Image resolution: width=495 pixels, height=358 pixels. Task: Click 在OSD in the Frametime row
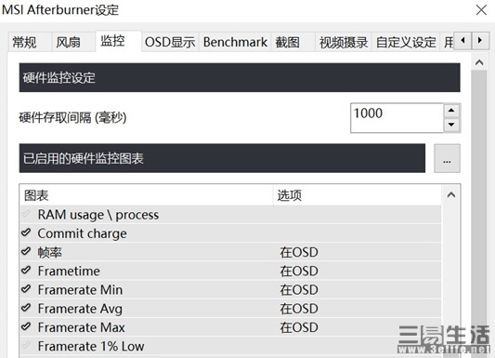coord(299,272)
